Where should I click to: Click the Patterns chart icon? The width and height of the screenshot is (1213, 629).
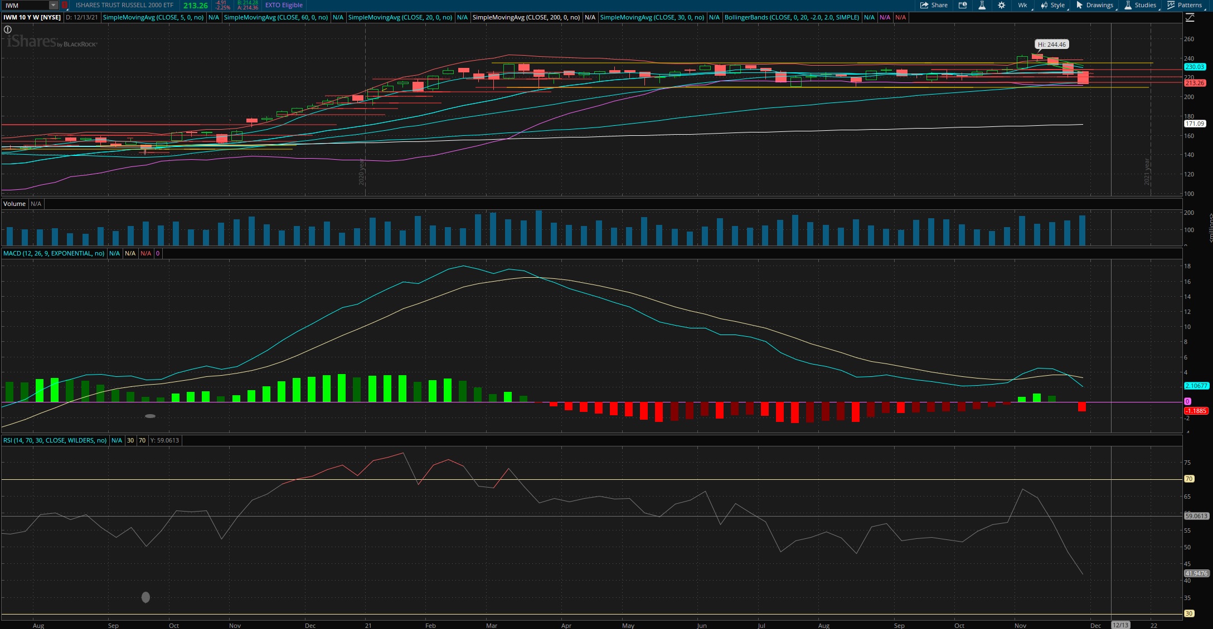pyautogui.click(x=1185, y=5)
